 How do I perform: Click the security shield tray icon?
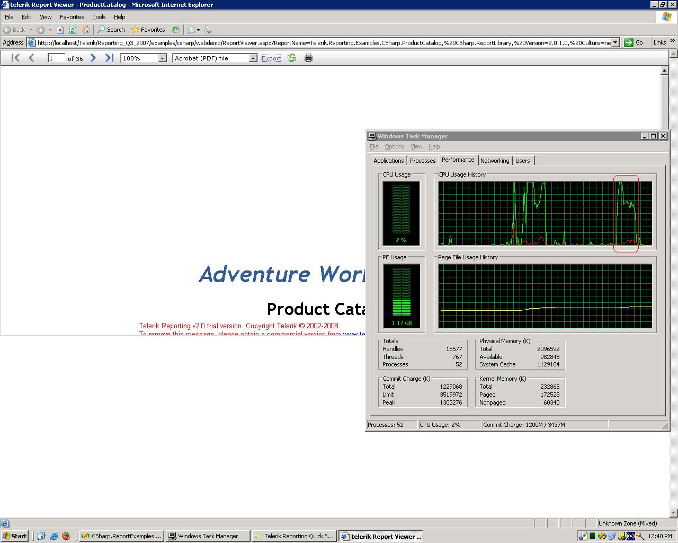click(621, 536)
